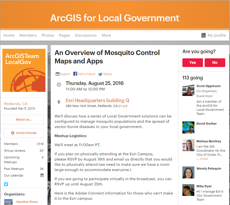Open organizer Heather Eisan's profile

coord(27,202)
